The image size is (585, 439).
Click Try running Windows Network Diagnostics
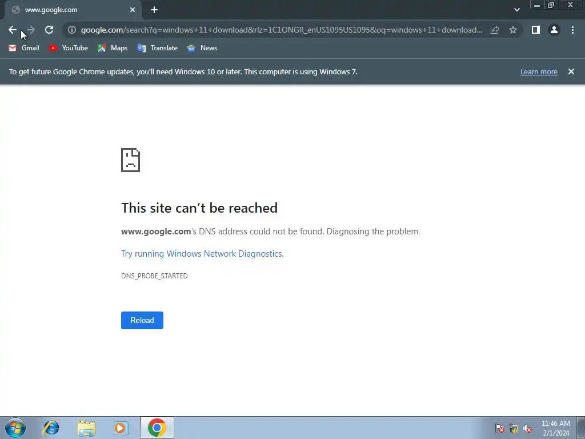coord(202,254)
